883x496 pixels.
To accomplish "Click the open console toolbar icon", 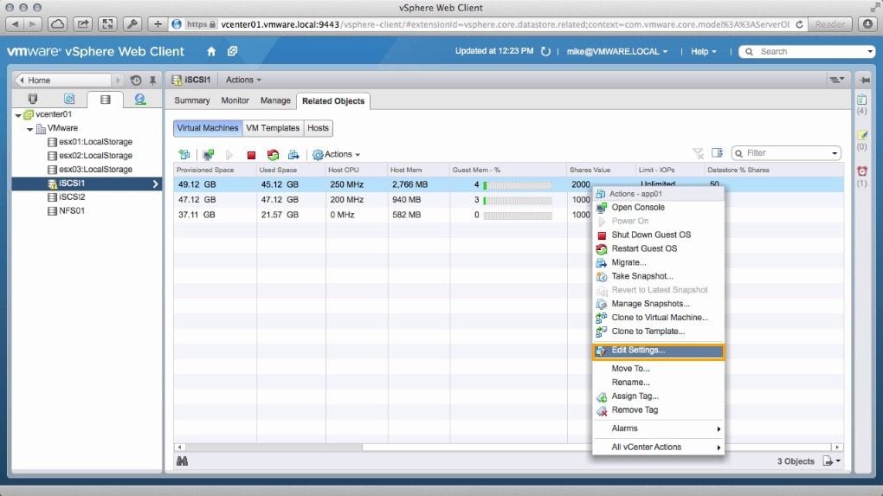I will click(x=209, y=154).
